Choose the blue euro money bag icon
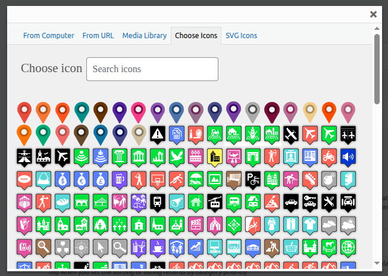388x276 pixels. pos(82,181)
